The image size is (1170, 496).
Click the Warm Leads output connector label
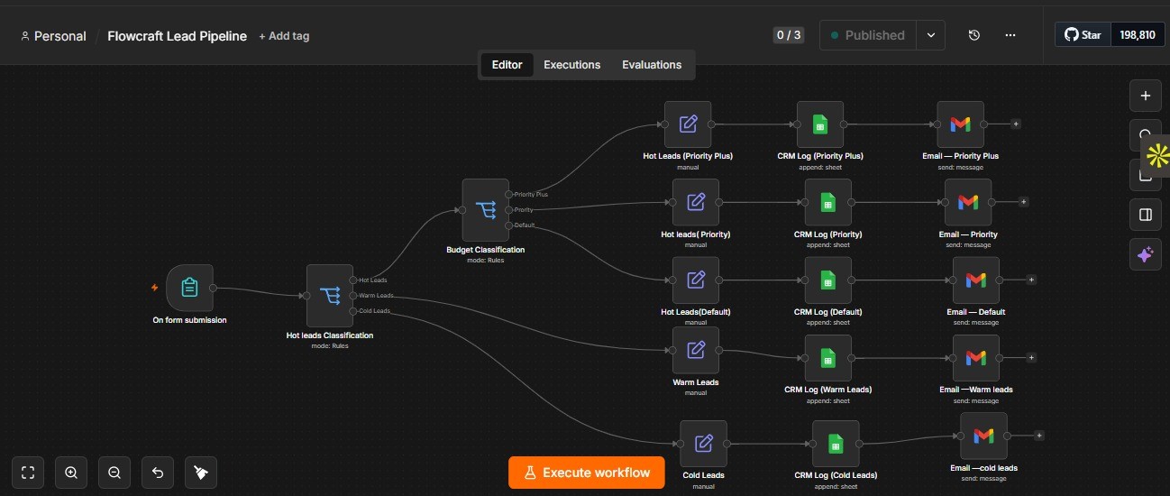(376, 296)
